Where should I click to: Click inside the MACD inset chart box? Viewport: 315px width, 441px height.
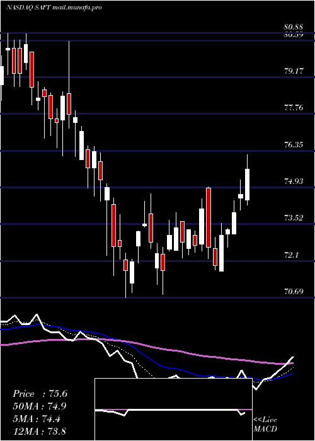tap(173, 409)
